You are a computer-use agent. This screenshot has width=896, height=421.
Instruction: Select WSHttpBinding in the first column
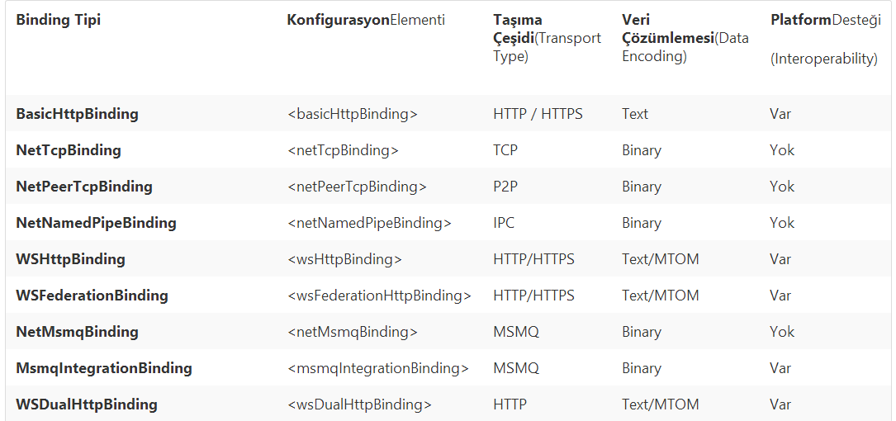pos(70,259)
